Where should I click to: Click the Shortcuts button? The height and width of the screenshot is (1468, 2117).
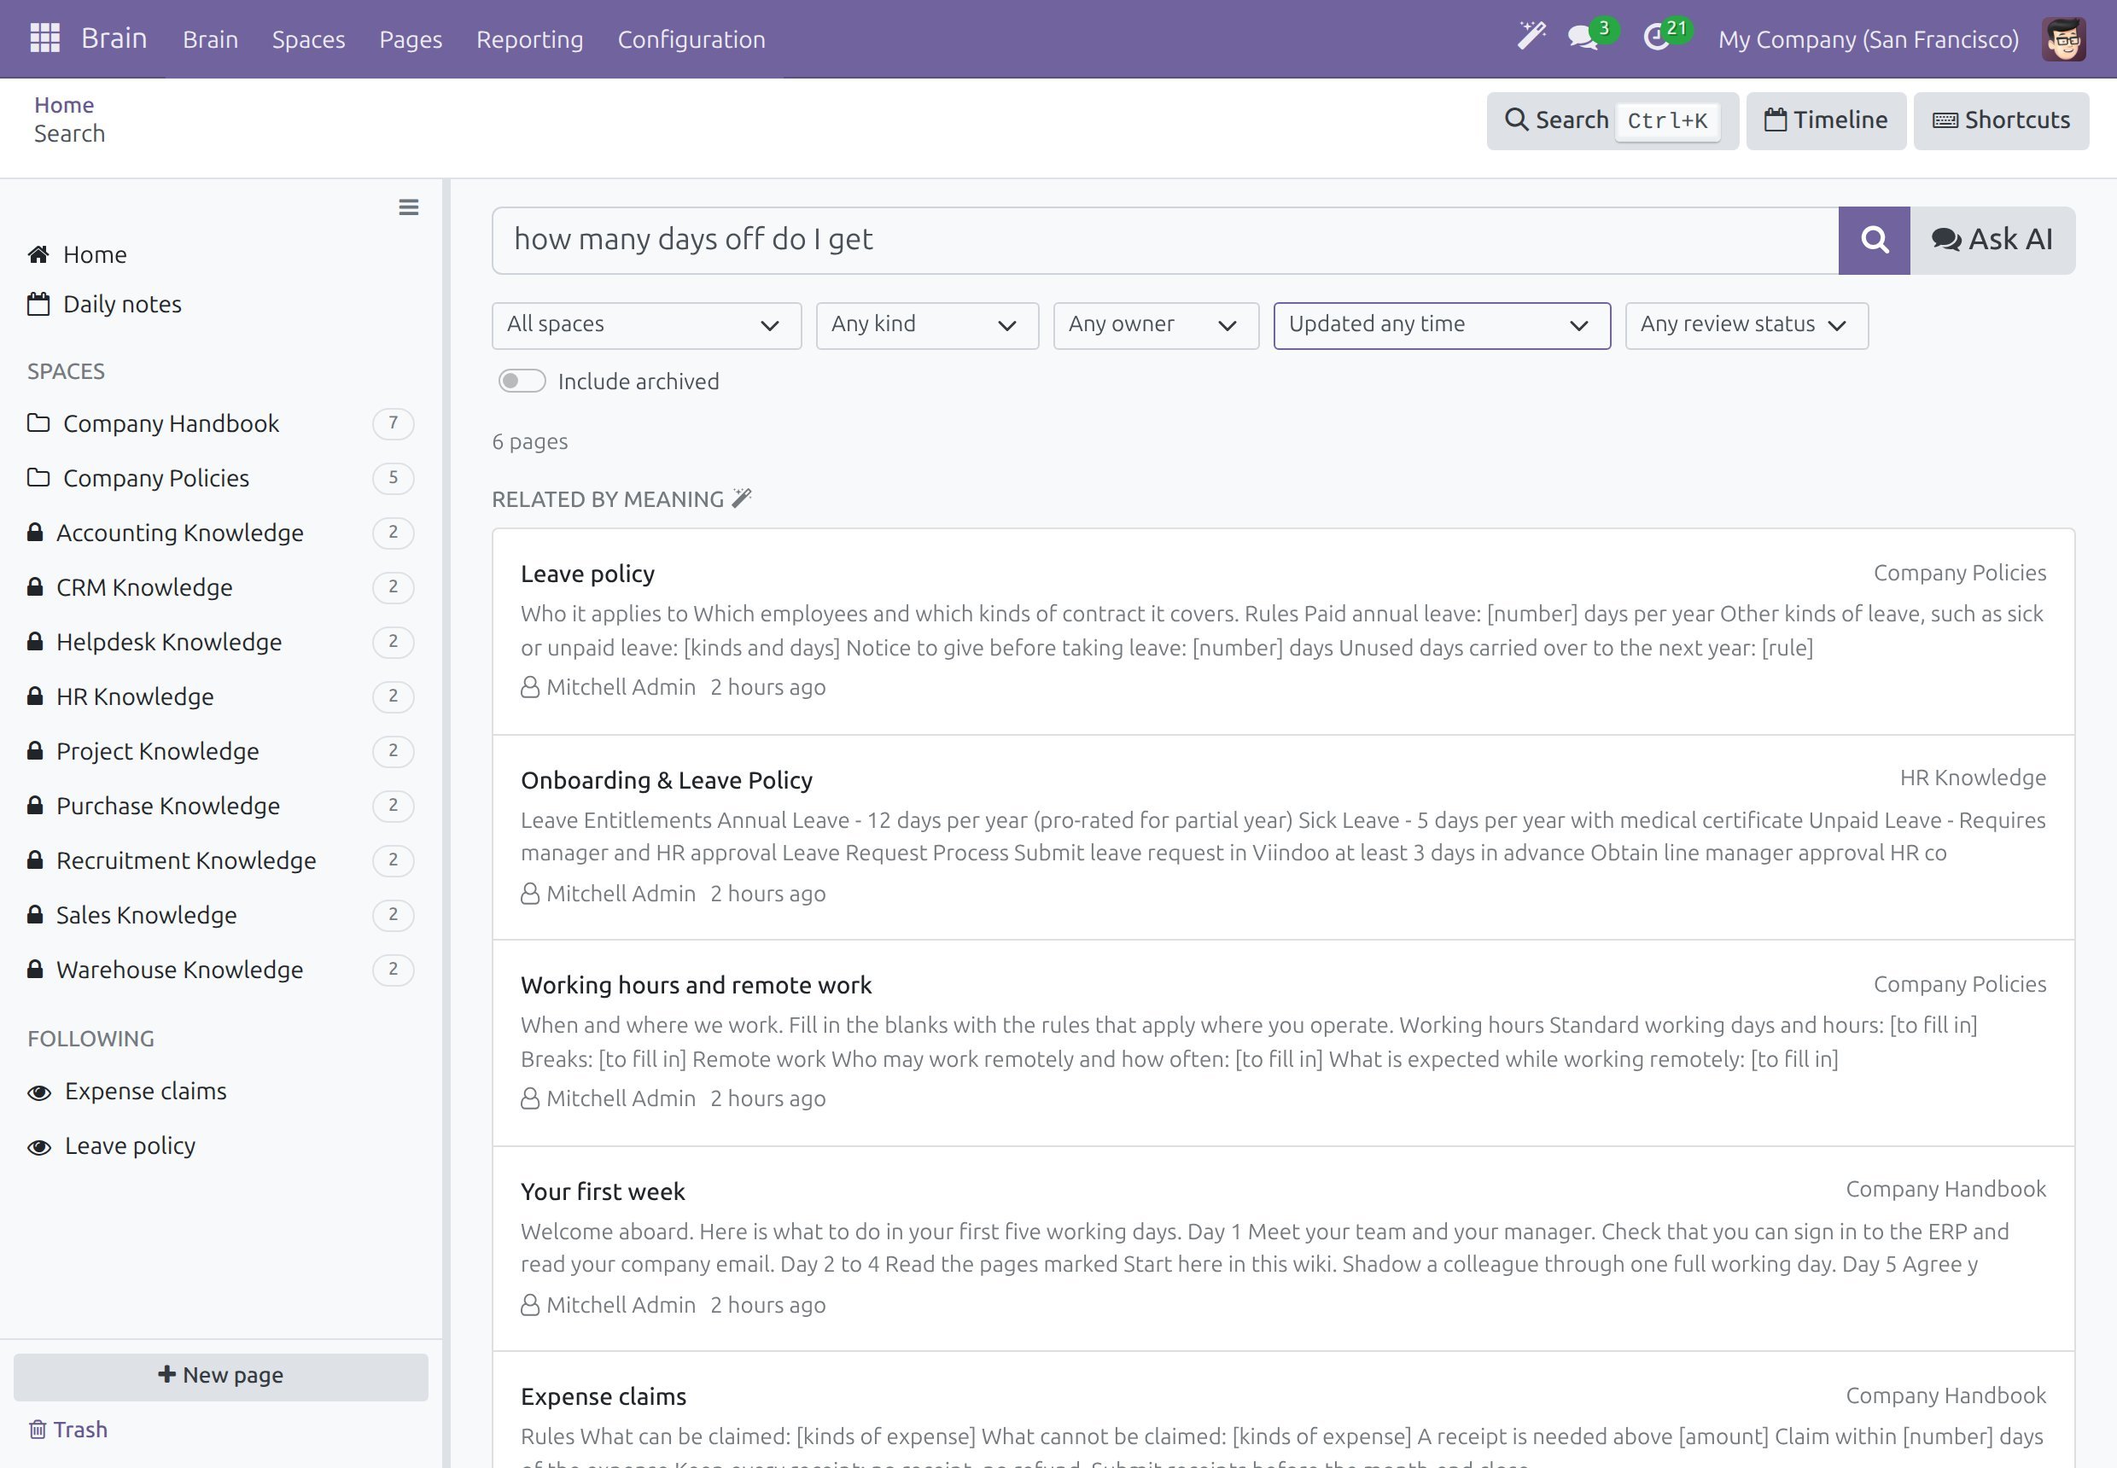(2000, 120)
